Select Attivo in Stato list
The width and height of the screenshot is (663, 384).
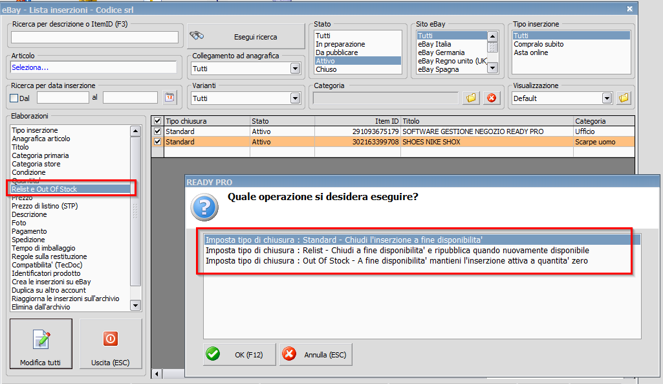358,61
